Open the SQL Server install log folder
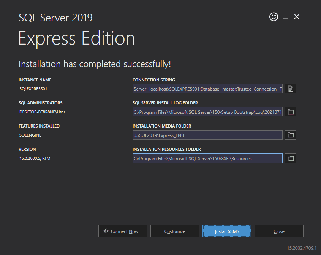Image resolution: width=321 pixels, height=255 pixels. (290, 112)
